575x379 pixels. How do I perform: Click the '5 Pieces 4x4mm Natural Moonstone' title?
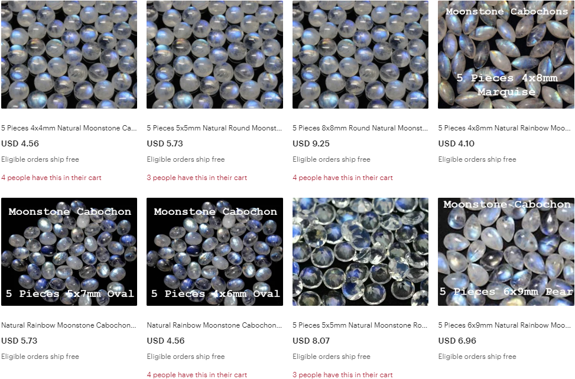[69, 128]
